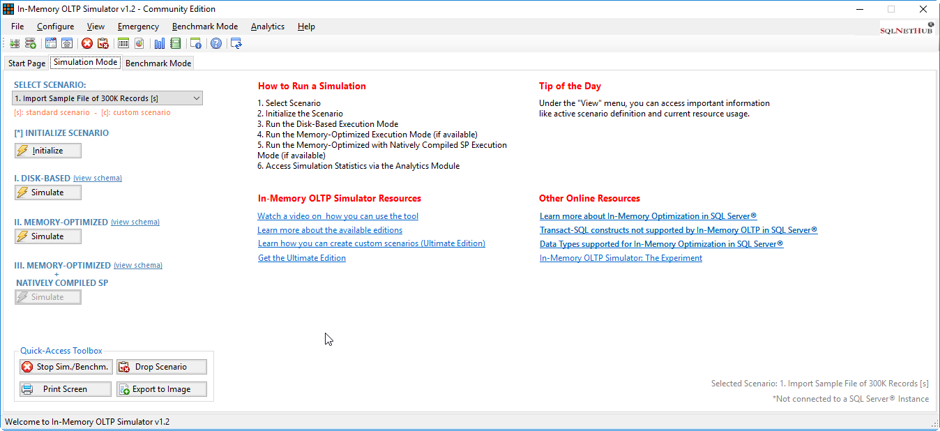Open the Configure menu
Image resolution: width=940 pixels, height=431 pixels.
click(56, 27)
